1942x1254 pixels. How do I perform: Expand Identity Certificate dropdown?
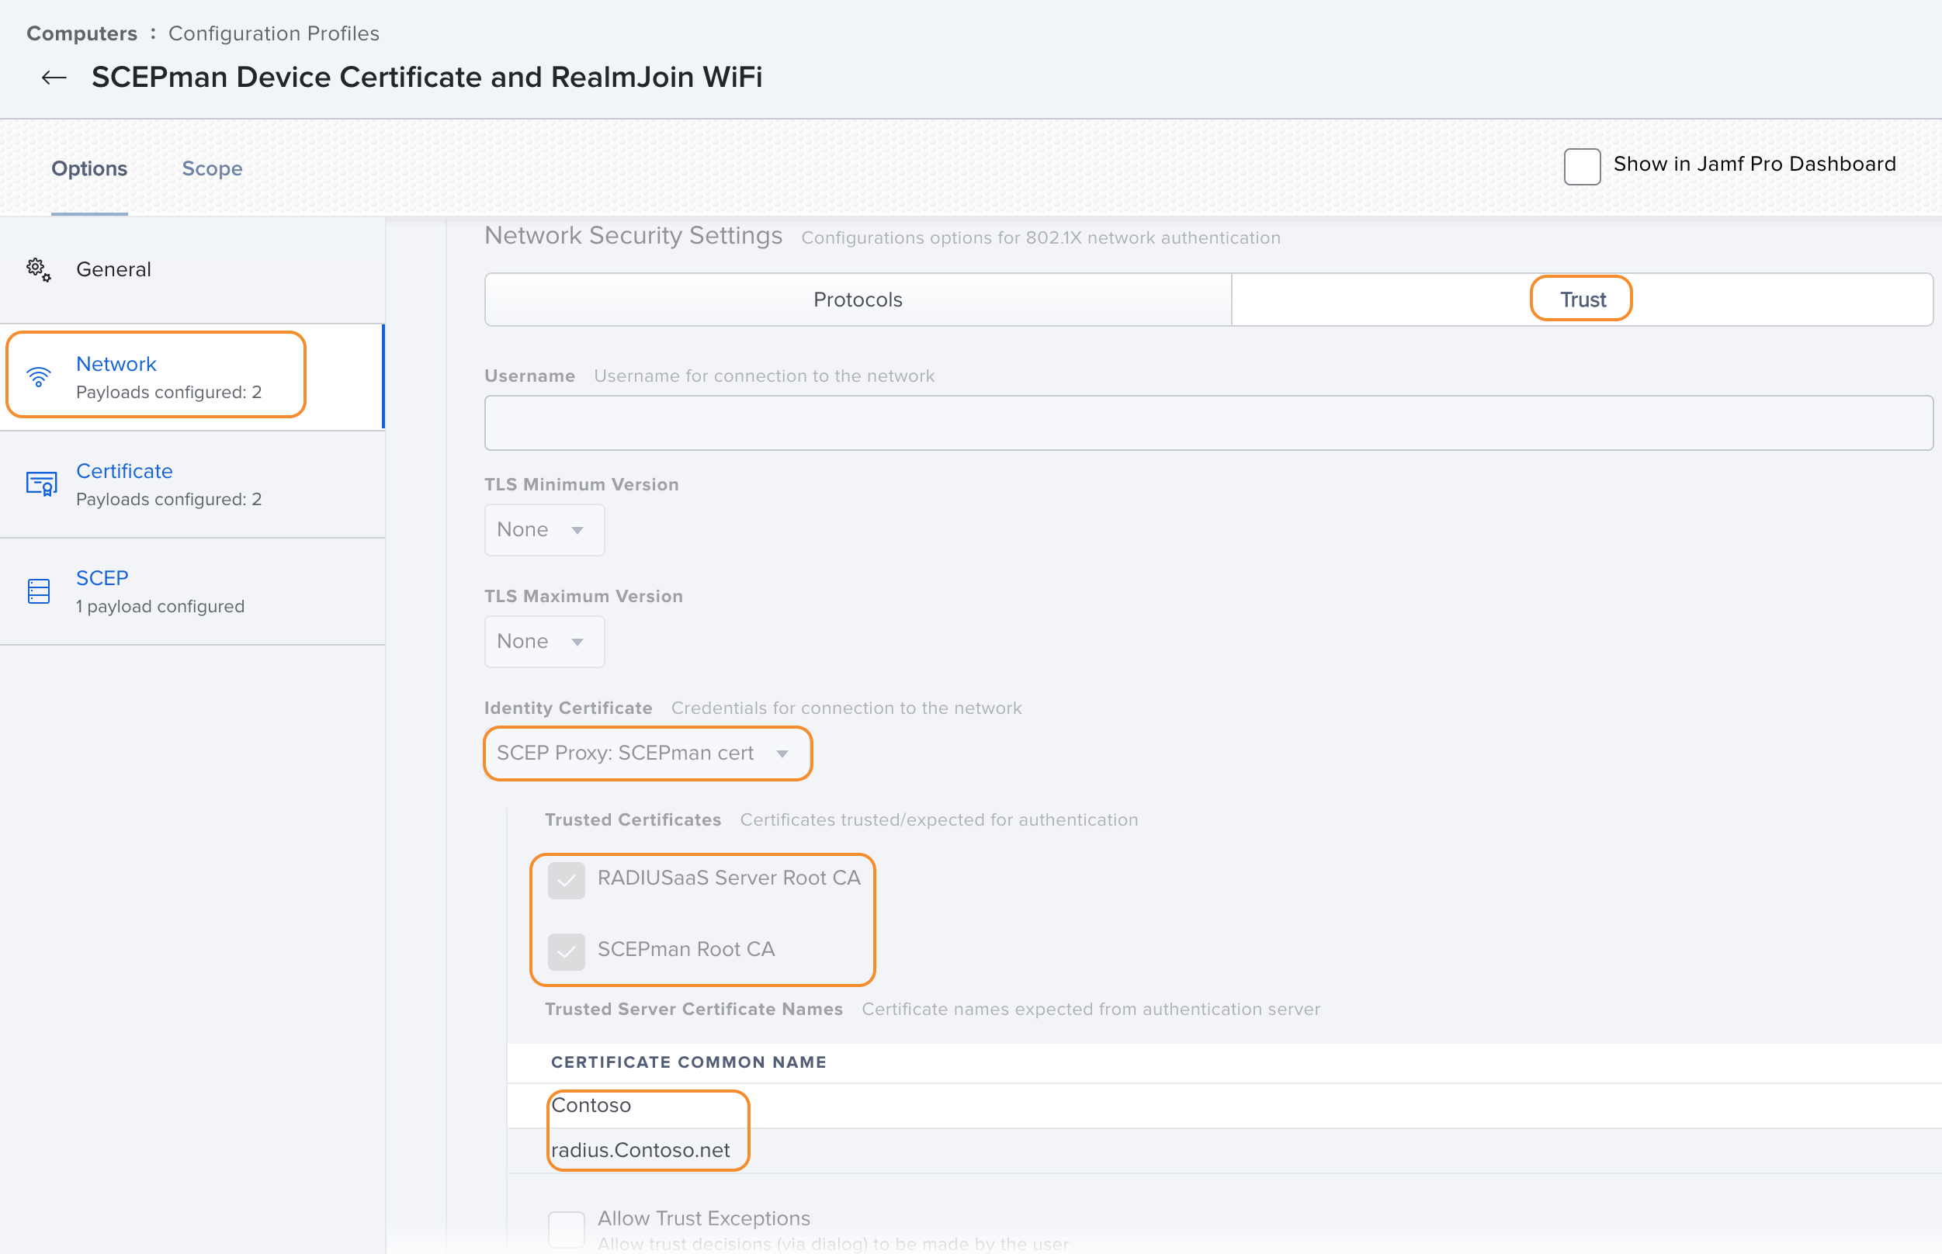coord(647,753)
